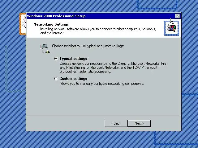The width and height of the screenshot is (198, 148).
Task: Select the Typical settings radio button
Action: (x=56, y=59)
